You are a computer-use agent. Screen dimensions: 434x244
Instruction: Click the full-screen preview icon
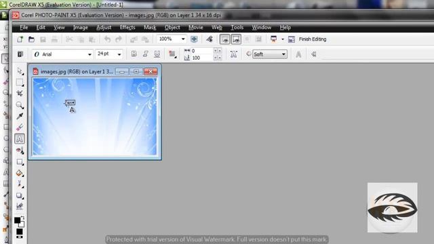[194, 39]
